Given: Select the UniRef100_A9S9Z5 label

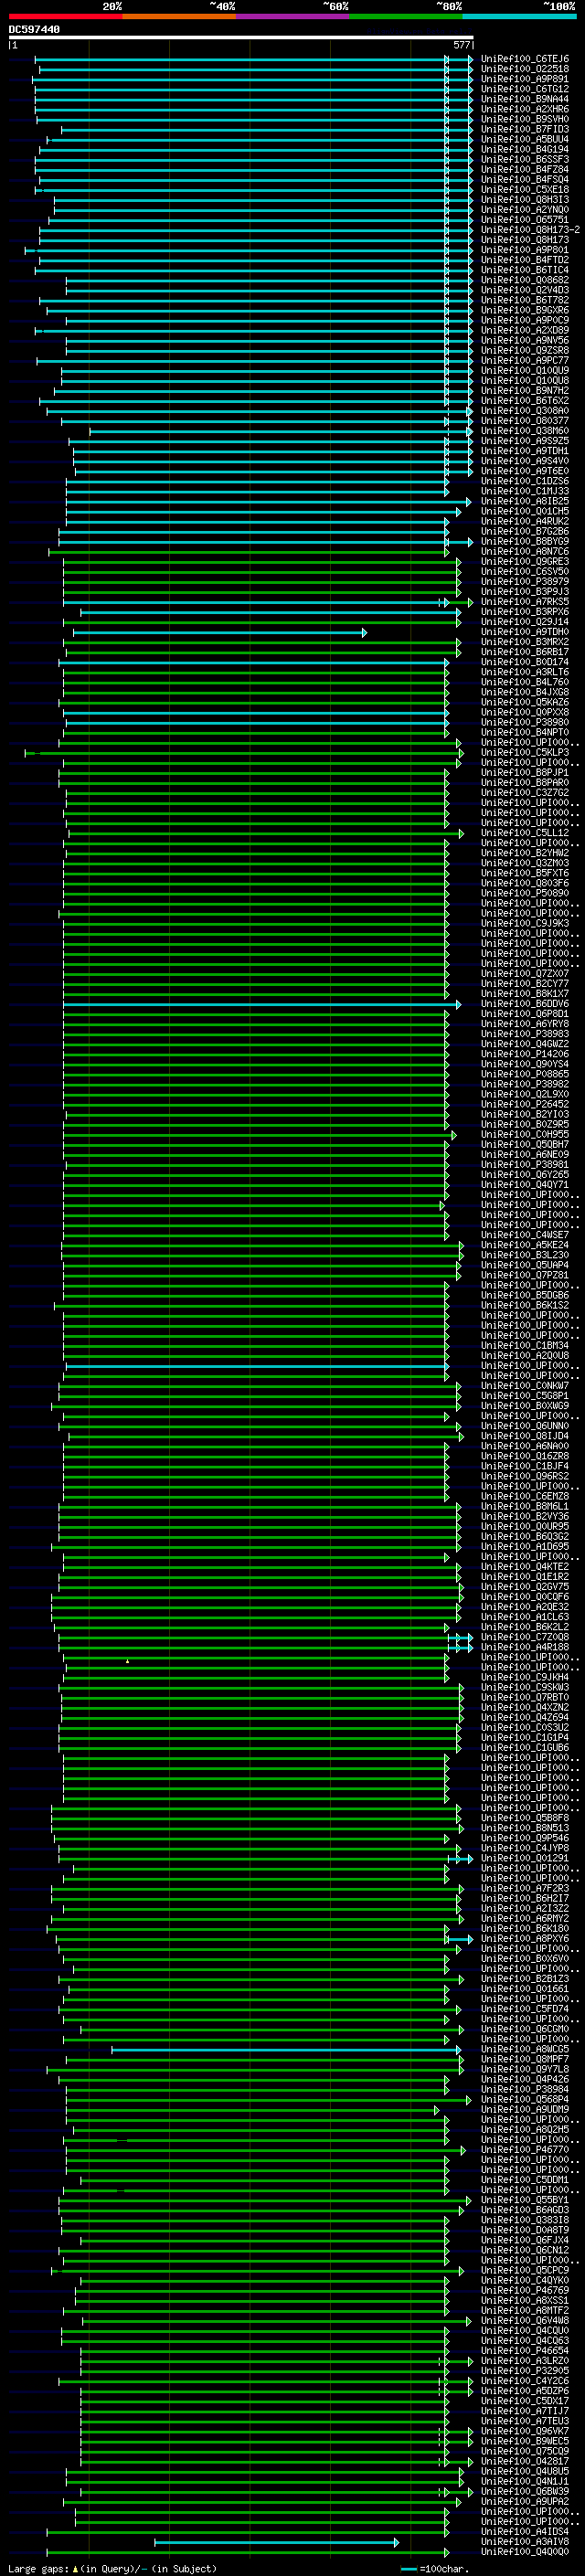Looking at the screenshot, I should [x=524, y=441].
